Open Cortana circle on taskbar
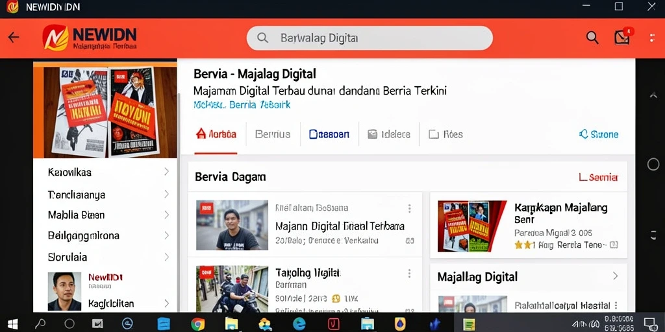This screenshot has height=332, width=665. (x=69, y=324)
